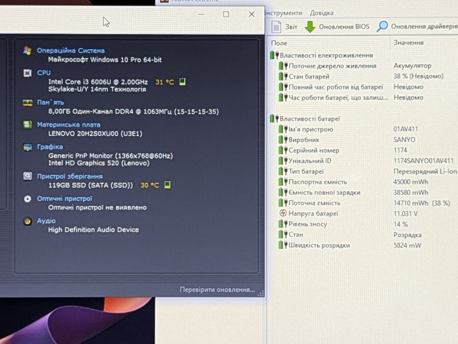Click the hard drive storage icon
Viewport: 458px width, 344px height.
pyautogui.click(x=28, y=176)
